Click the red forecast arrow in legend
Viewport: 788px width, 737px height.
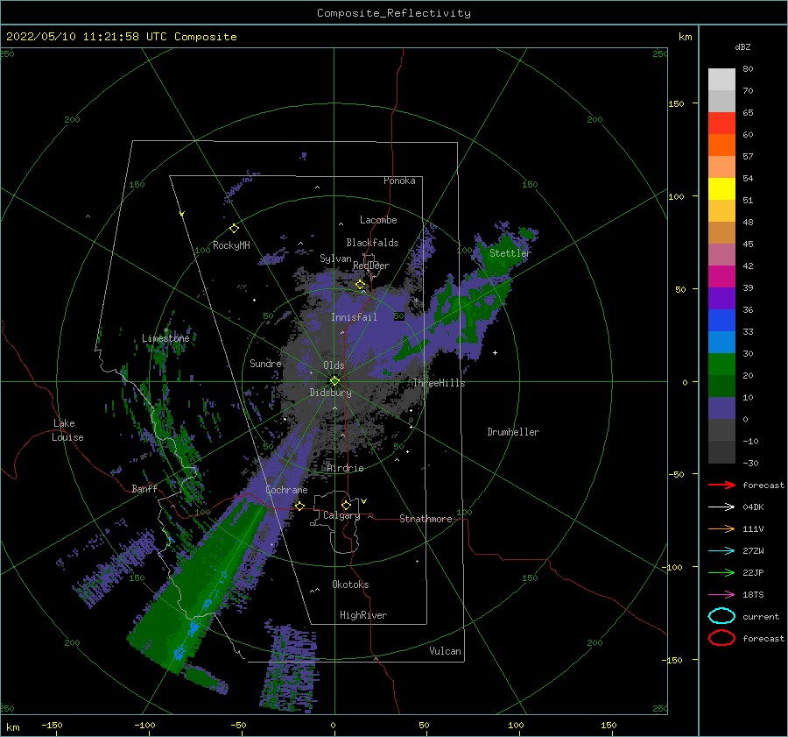[721, 485]
